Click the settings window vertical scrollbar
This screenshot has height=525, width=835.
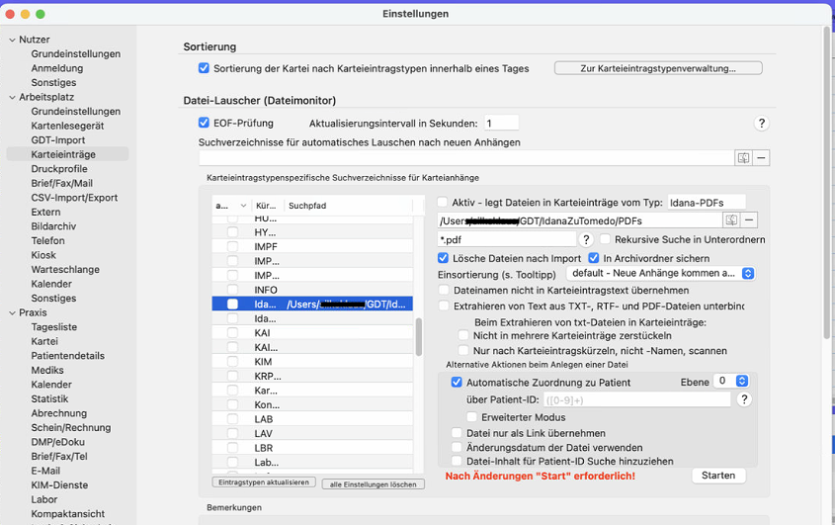tap(826, 183)
